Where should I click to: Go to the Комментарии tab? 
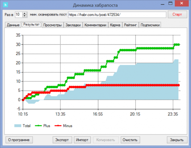(95, 25)
